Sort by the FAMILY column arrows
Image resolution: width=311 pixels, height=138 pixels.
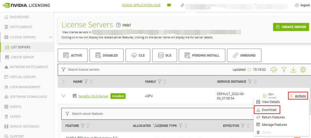[x=165, y=82]
